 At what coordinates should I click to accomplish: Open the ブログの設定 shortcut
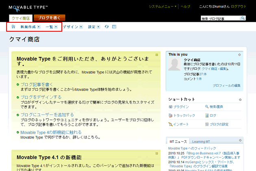217,124
